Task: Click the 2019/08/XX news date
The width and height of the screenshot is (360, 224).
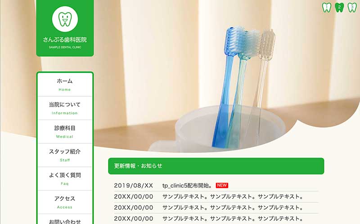Action: pos(133,185)
